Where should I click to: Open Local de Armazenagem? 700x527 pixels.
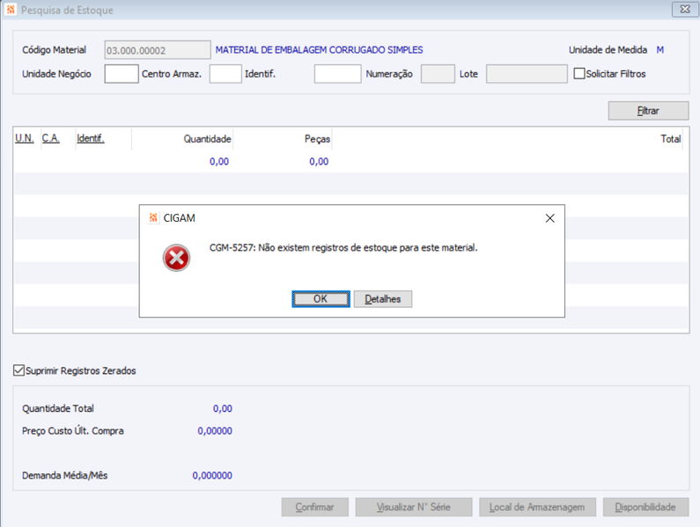(537, 507)
